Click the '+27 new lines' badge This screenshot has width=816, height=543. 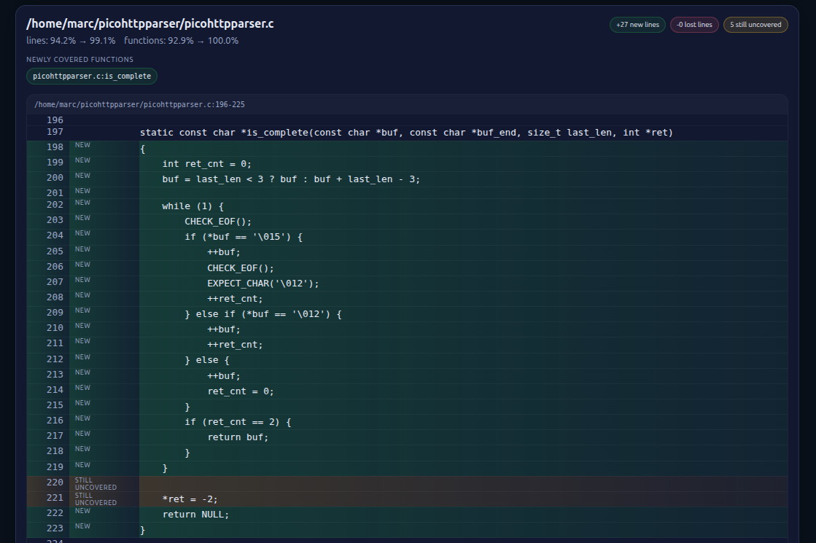(637, 25)
